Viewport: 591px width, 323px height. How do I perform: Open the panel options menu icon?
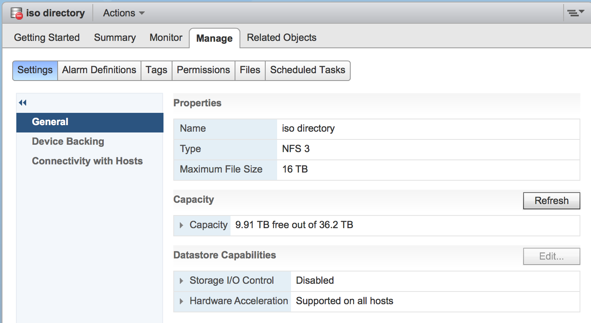(575, 13)
